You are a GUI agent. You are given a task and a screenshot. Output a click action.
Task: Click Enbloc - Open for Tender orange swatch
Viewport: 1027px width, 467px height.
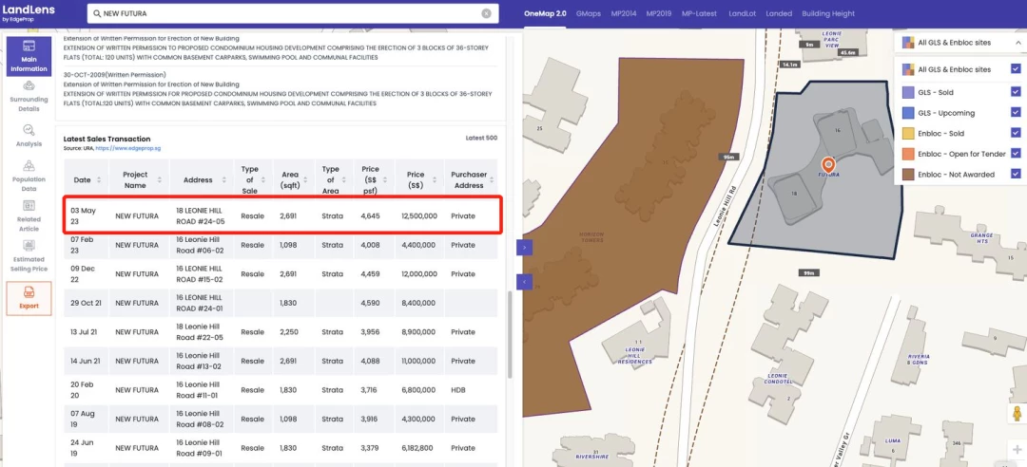908,154
